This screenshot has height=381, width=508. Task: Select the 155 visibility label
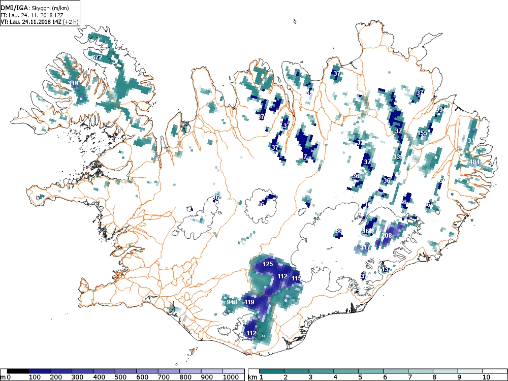coord(423,133)
